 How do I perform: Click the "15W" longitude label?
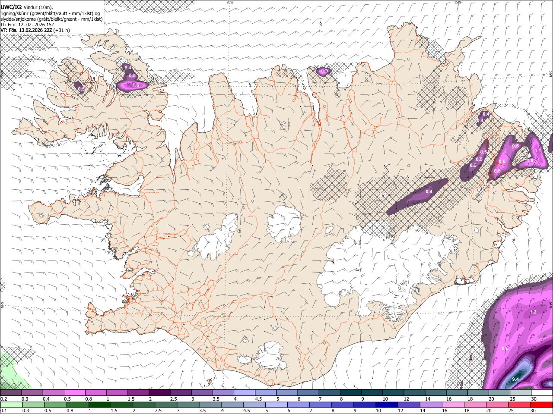pyautogui.click(x=458, y=2)
